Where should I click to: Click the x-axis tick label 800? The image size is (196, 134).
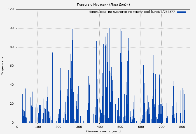click(182, 127)
